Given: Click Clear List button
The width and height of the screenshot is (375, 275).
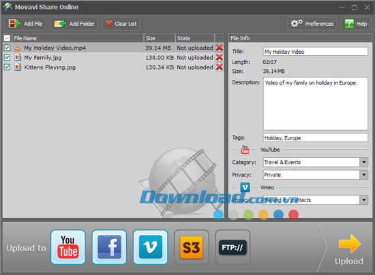Looking at the screenshot, I should pyautogui.click(x=121, y=24).
